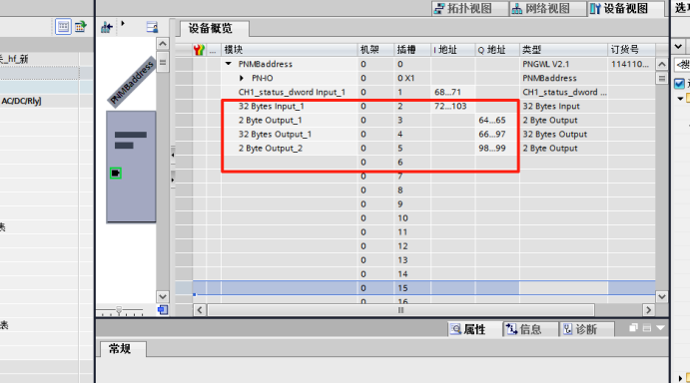Click the zoom-to-device toolbar icon
690x383 pixels.
[107, 27]
